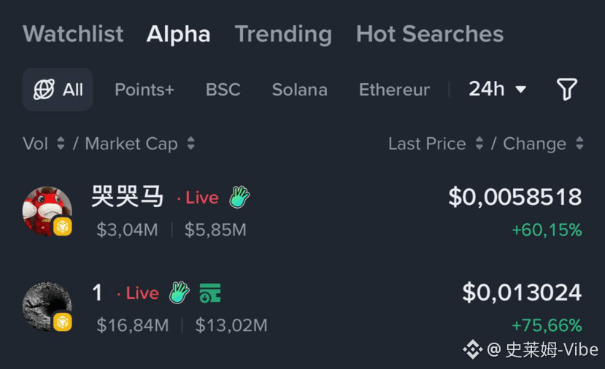The width and height of the screenshot is (605, 369).
Task: Toggle Last Price sort arrows
Action: (x=479, y=144)
